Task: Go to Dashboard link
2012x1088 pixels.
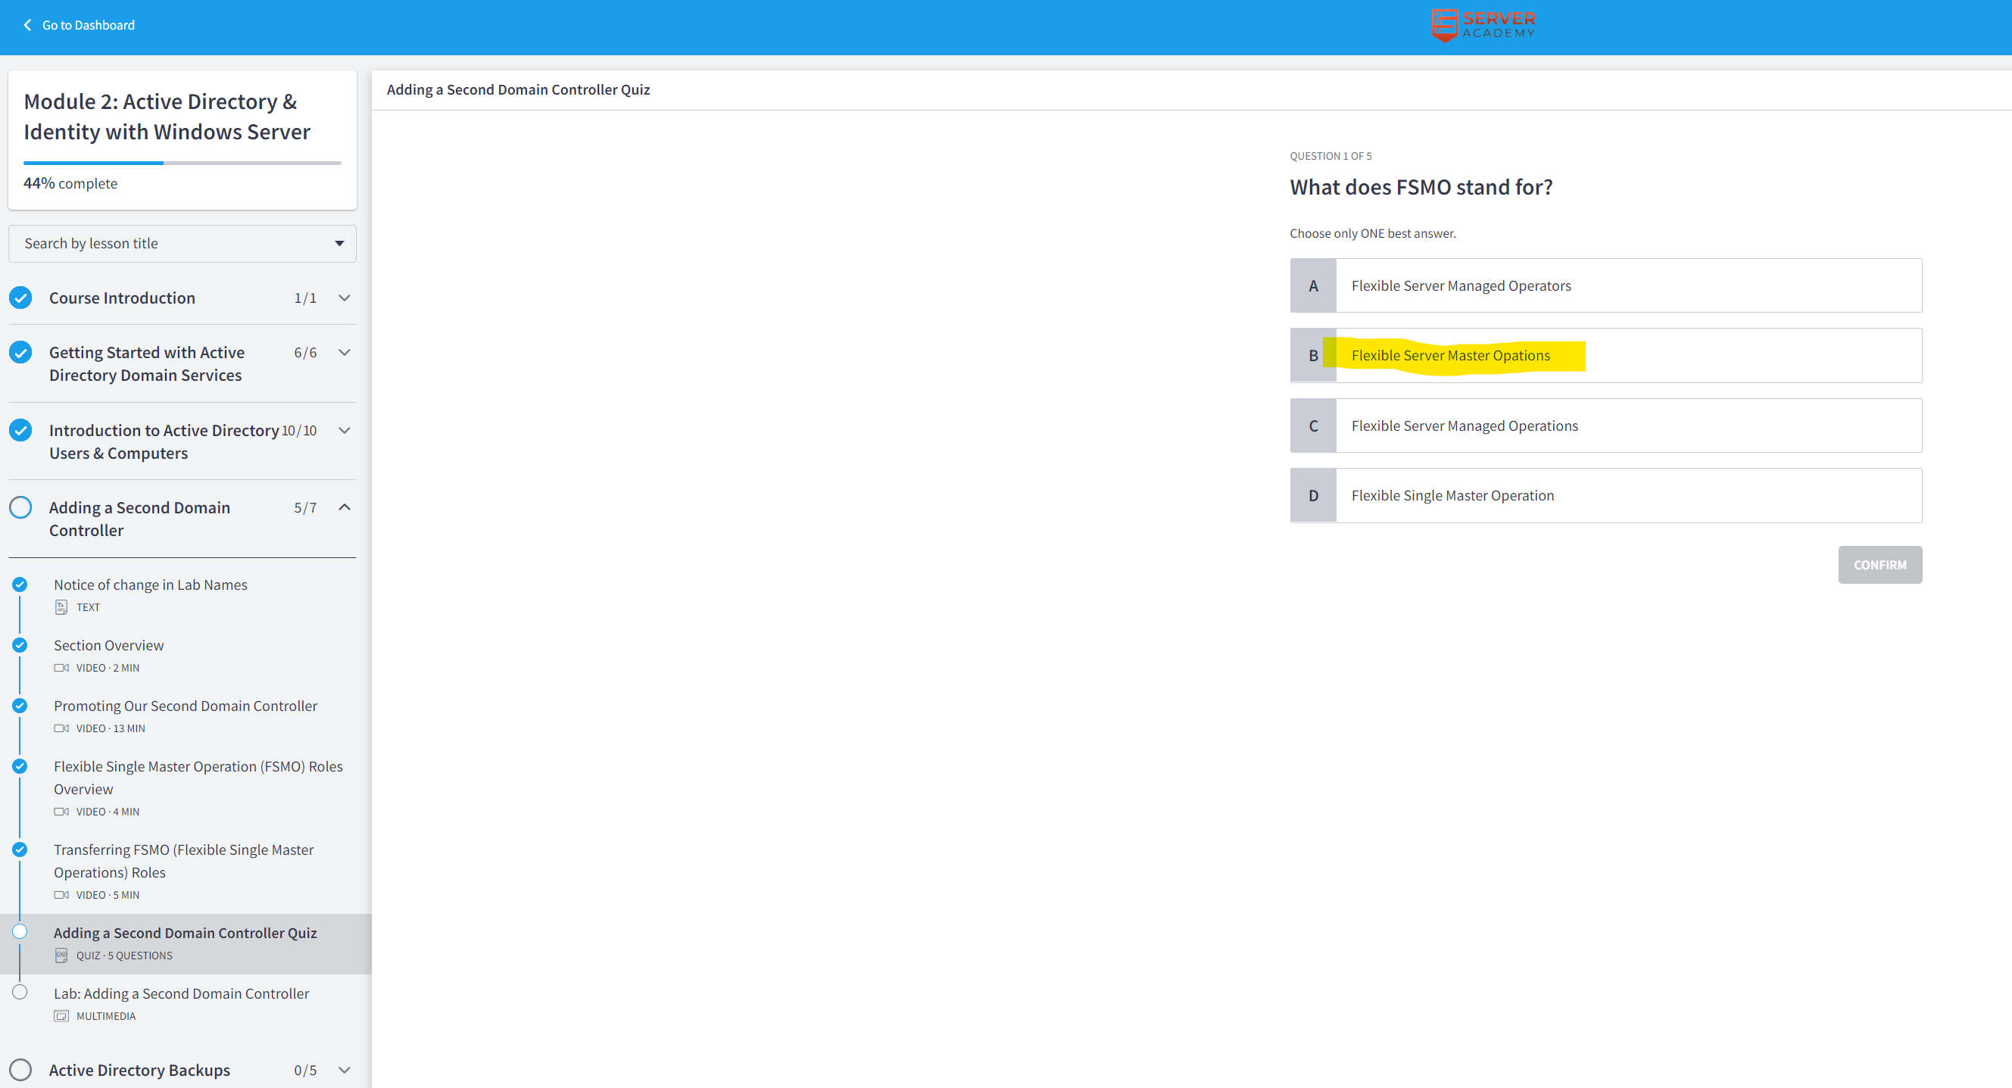Action: tap(89, 25)
